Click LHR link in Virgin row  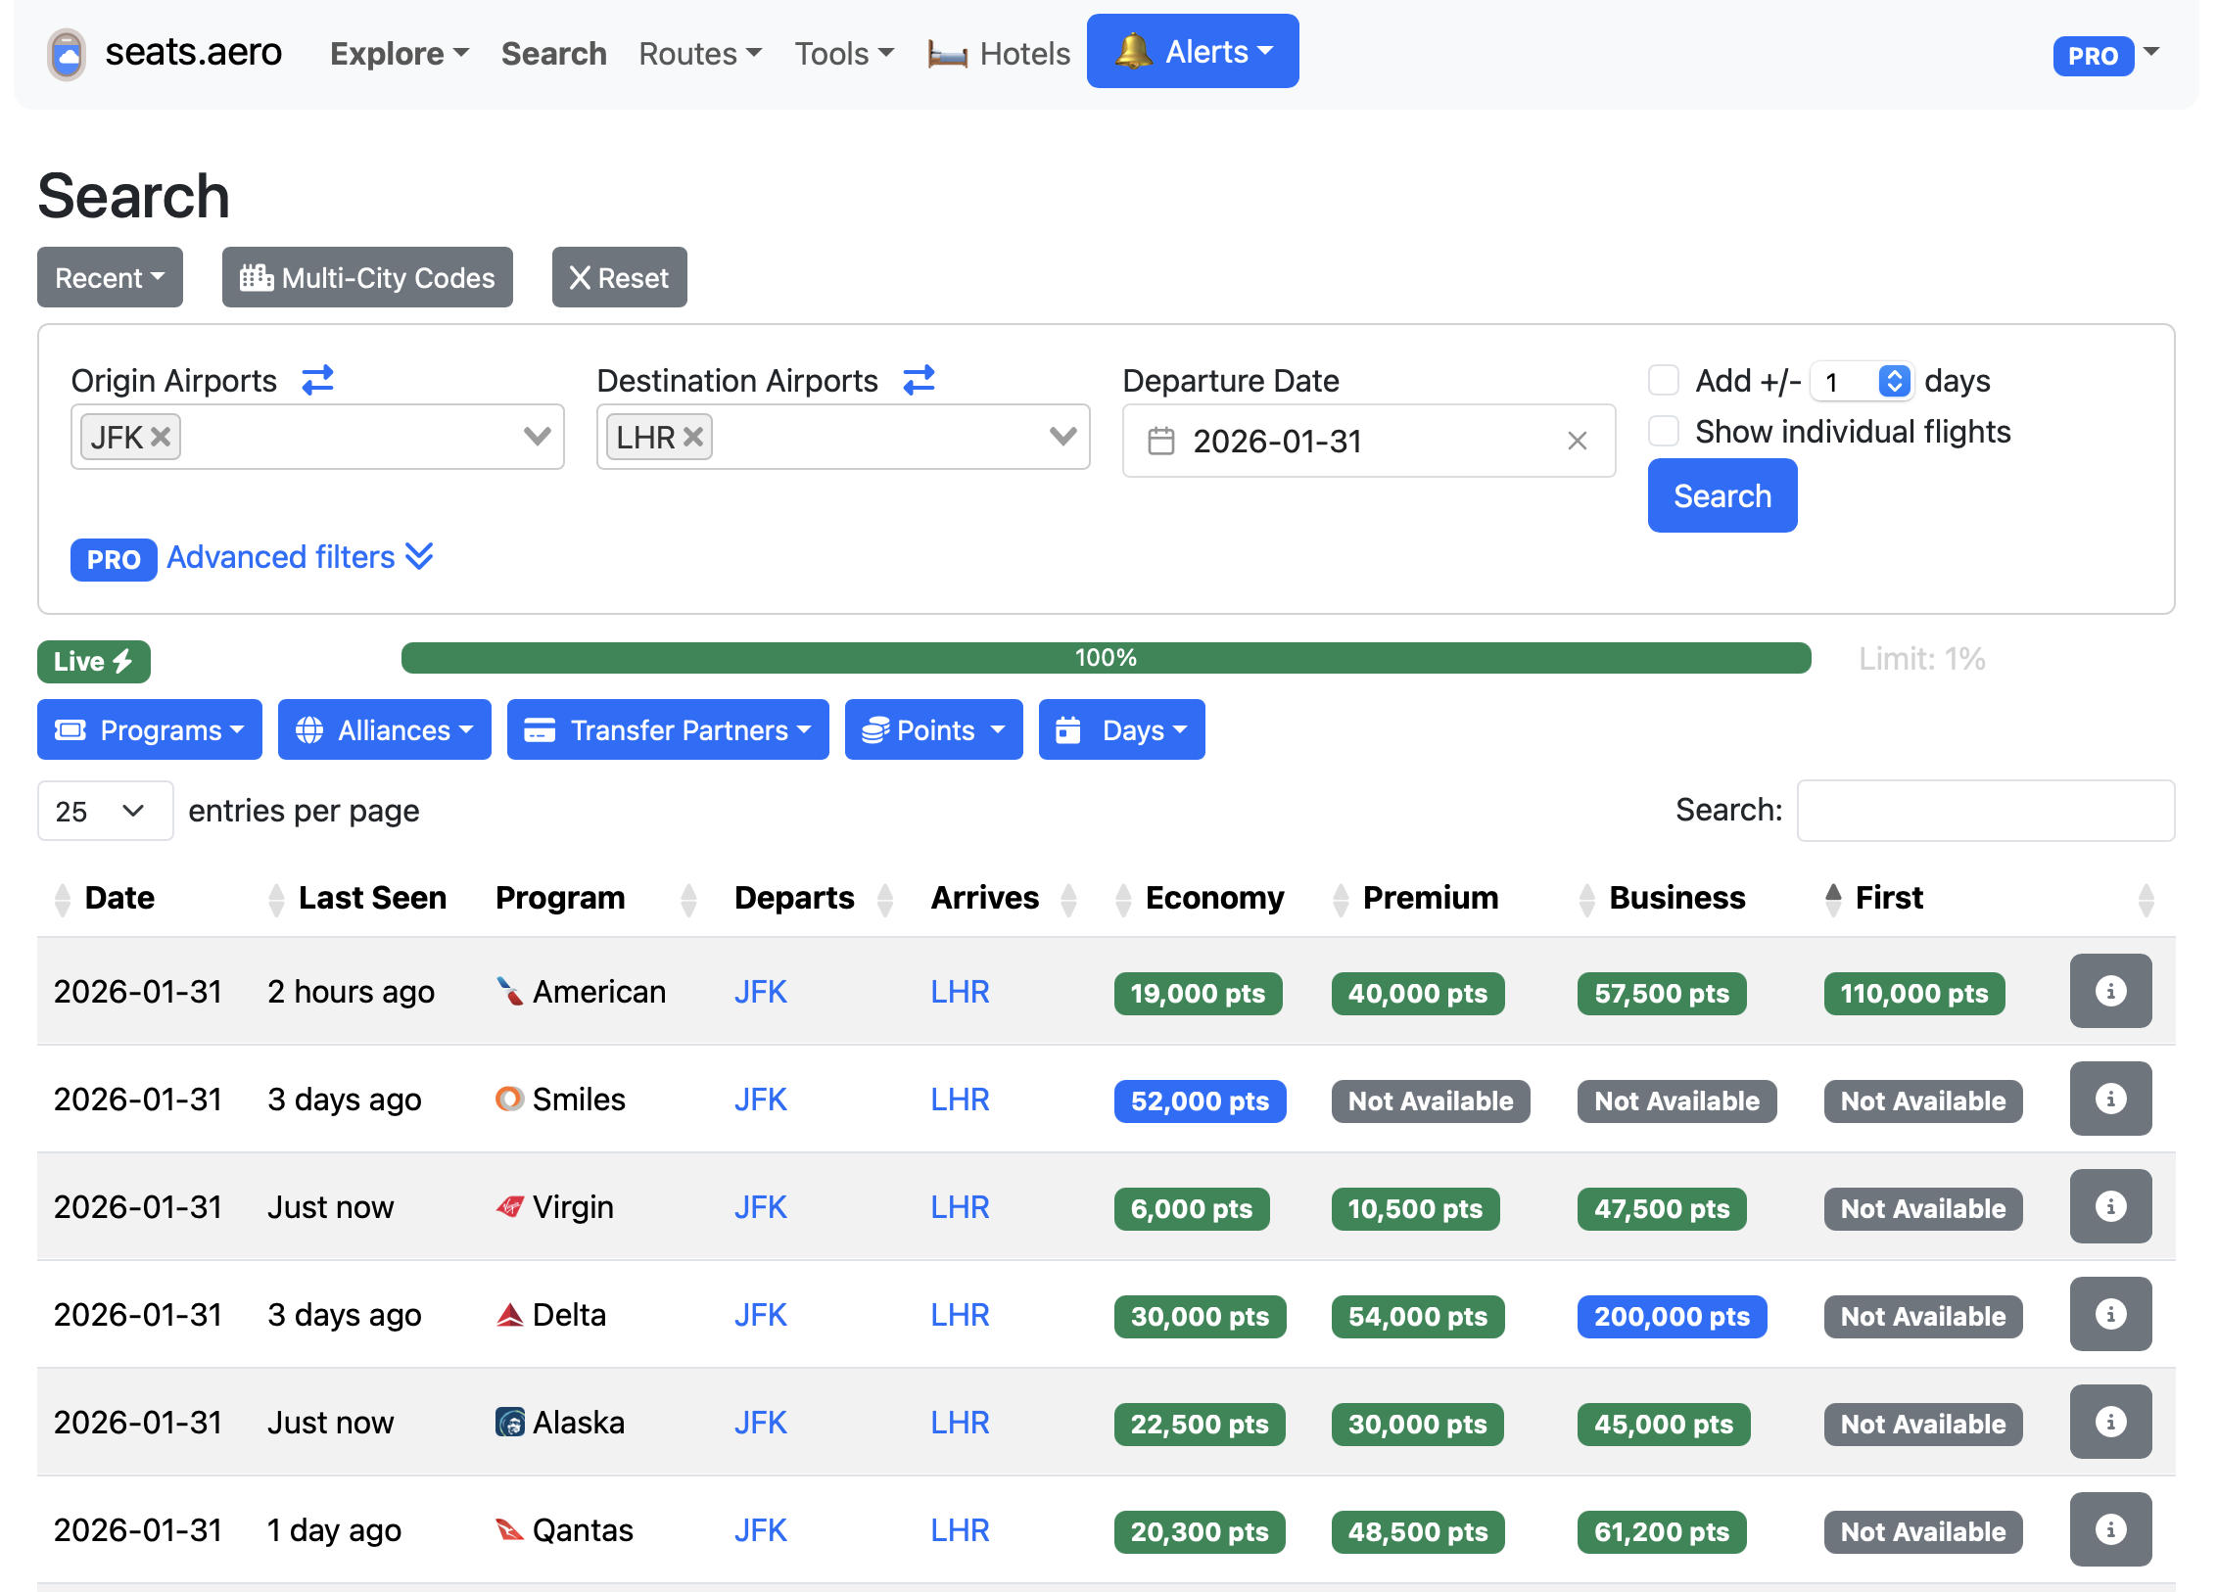click(960, 1206)
